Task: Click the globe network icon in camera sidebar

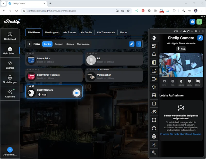Action: click(154, 136)
